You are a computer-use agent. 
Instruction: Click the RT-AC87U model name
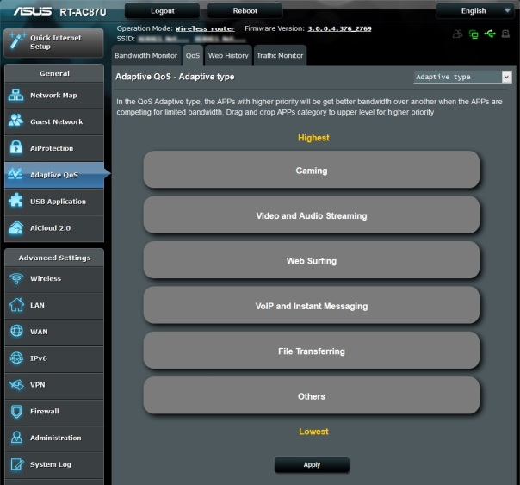(83, 12)
